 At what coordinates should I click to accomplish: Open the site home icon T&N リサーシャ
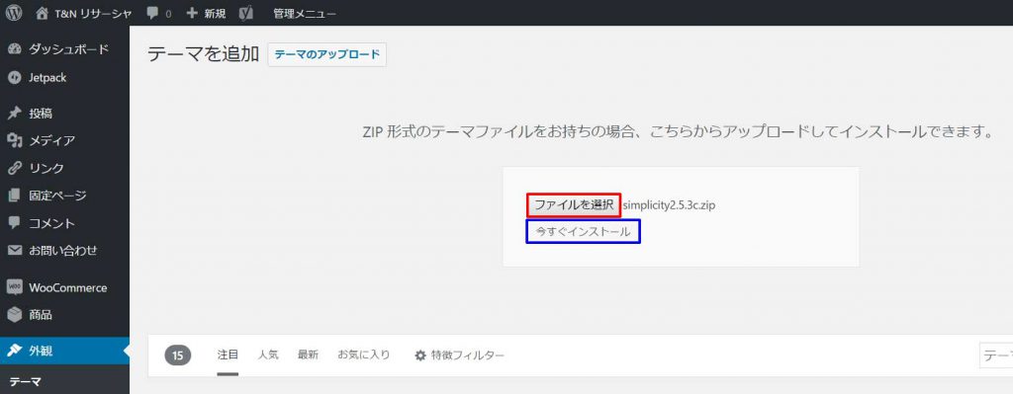pyautogui.click(x=42, y=13)
